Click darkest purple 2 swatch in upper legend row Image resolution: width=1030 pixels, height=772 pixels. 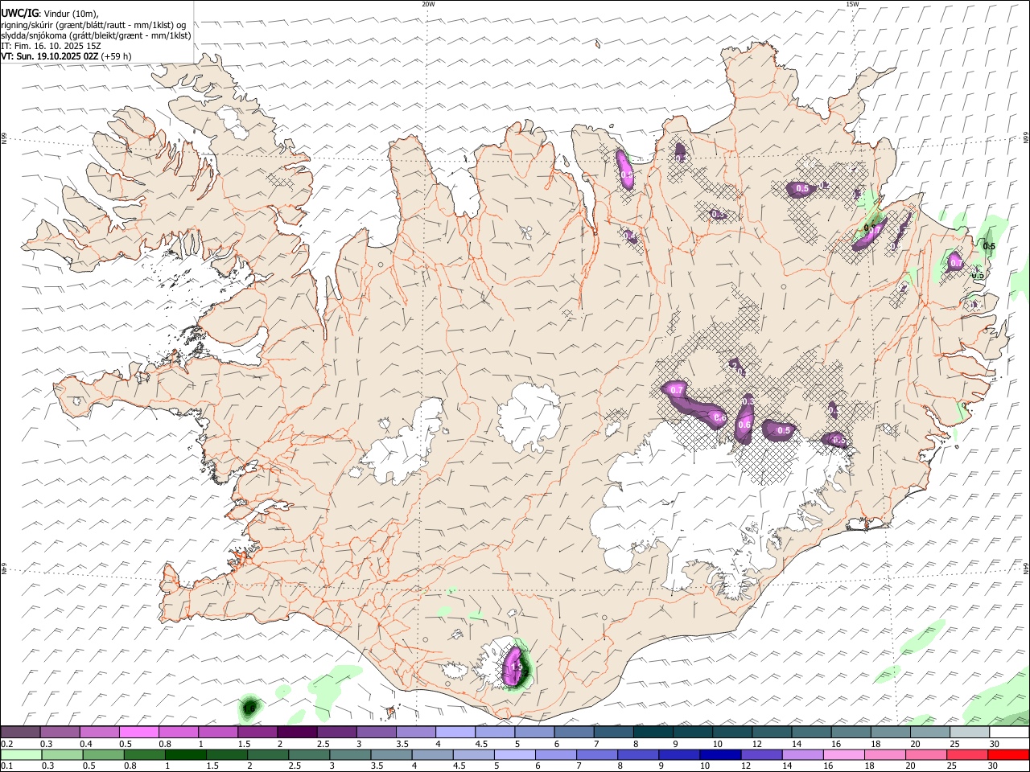(296, 732)
